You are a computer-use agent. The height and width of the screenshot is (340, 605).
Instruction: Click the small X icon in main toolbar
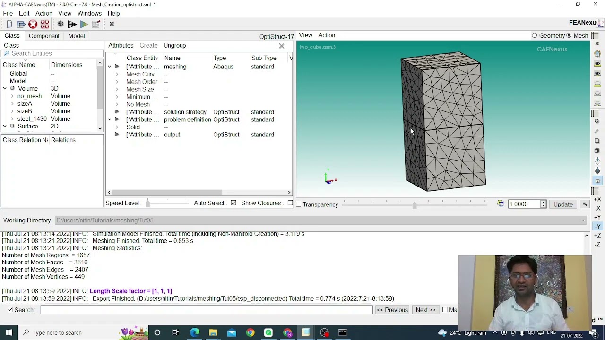pyautogui.click(x=112, y=24)
